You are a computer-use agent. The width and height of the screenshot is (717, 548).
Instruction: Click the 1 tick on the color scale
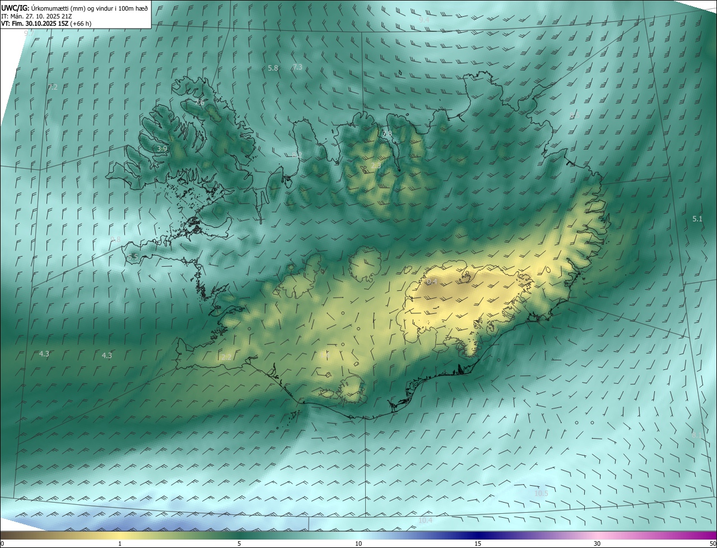tap(120, 544)
